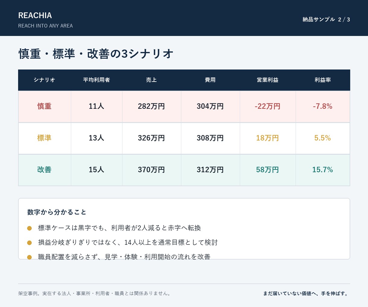368x307 pixels.
Task: Click the シナリオ column header
Action: click(44, 80)
